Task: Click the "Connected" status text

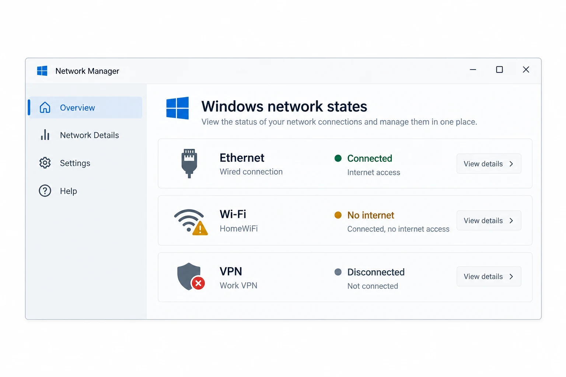Action: click(370, 158)
